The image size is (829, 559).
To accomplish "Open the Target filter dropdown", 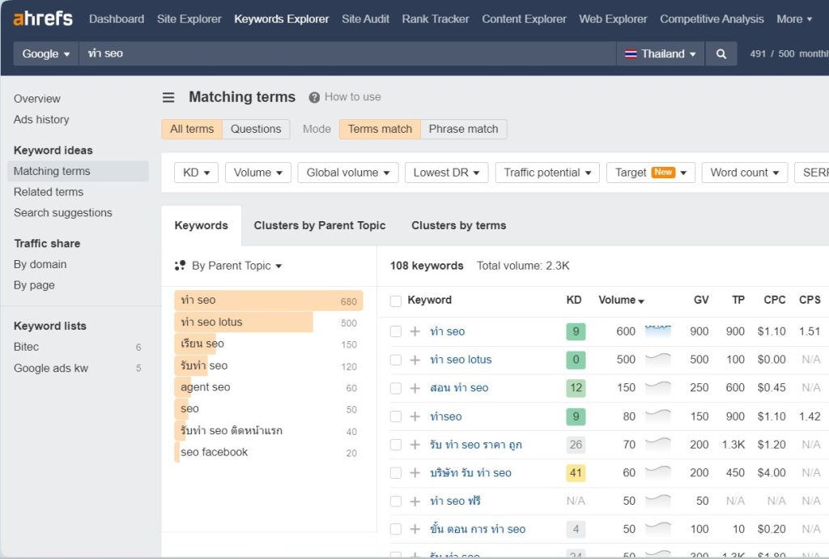I will (x=651, y=173).
